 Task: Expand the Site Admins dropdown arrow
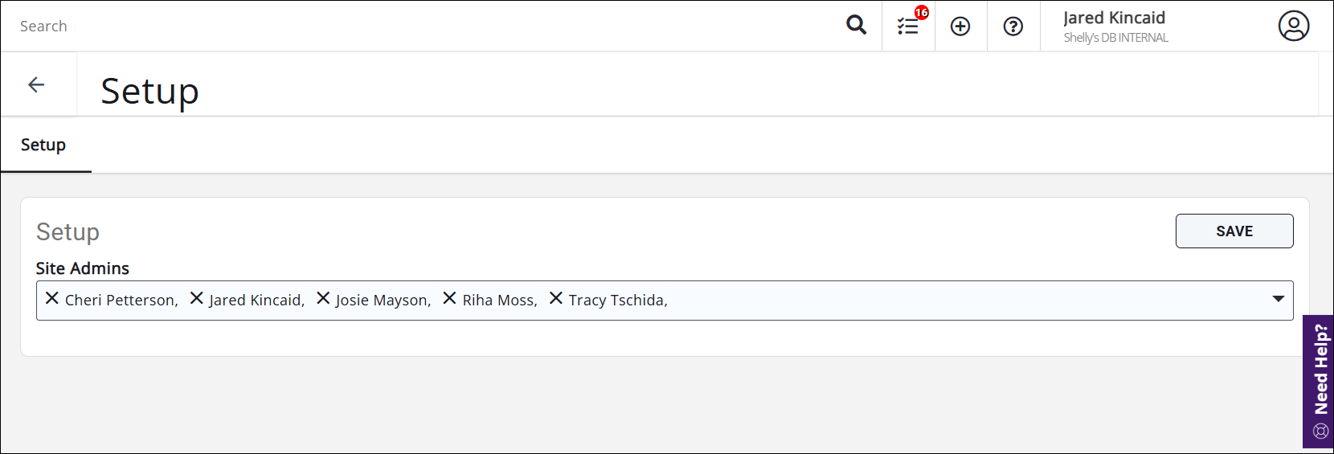pyautogui.click(x=1278, y=299)
